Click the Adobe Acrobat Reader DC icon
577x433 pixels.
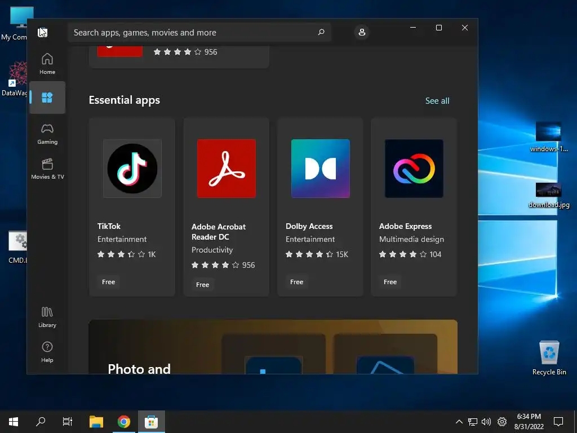click(227, 169)
